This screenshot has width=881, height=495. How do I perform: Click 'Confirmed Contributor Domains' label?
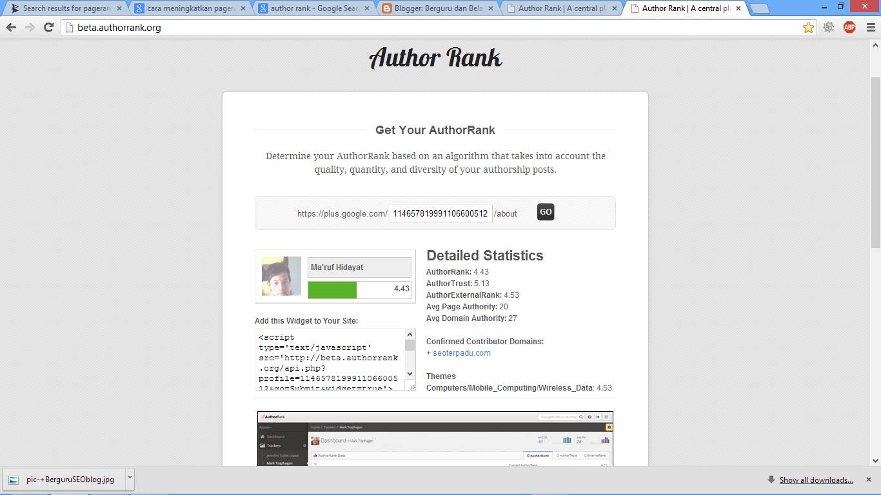coord(485,342)
